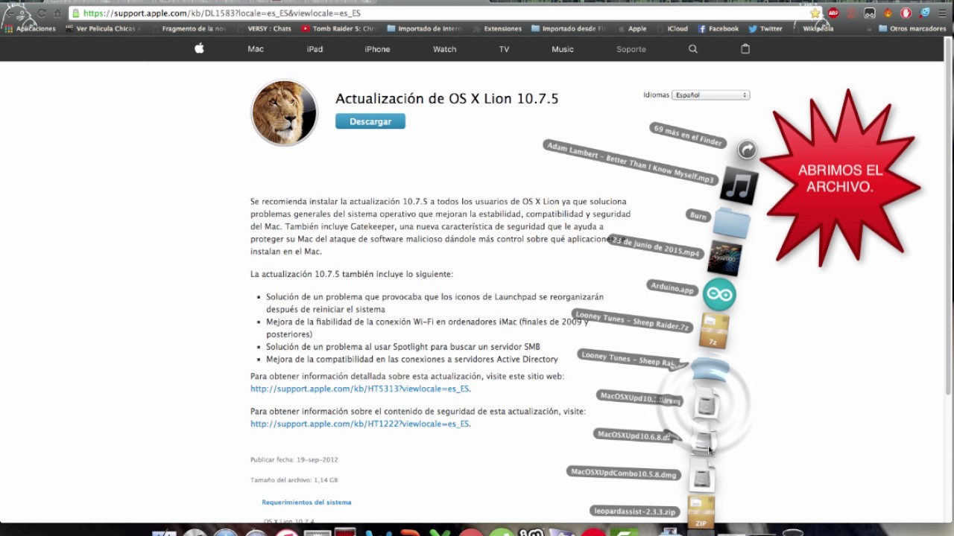Open the Idiomas language dropdown

click(x=710, y=95)
